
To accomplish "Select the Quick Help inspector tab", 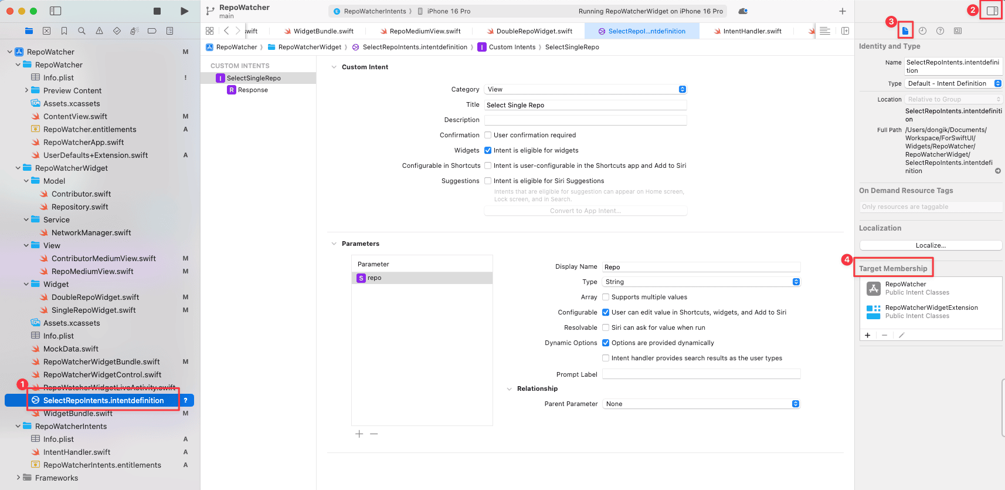I will pyautogui.click(x=940, y=31).
